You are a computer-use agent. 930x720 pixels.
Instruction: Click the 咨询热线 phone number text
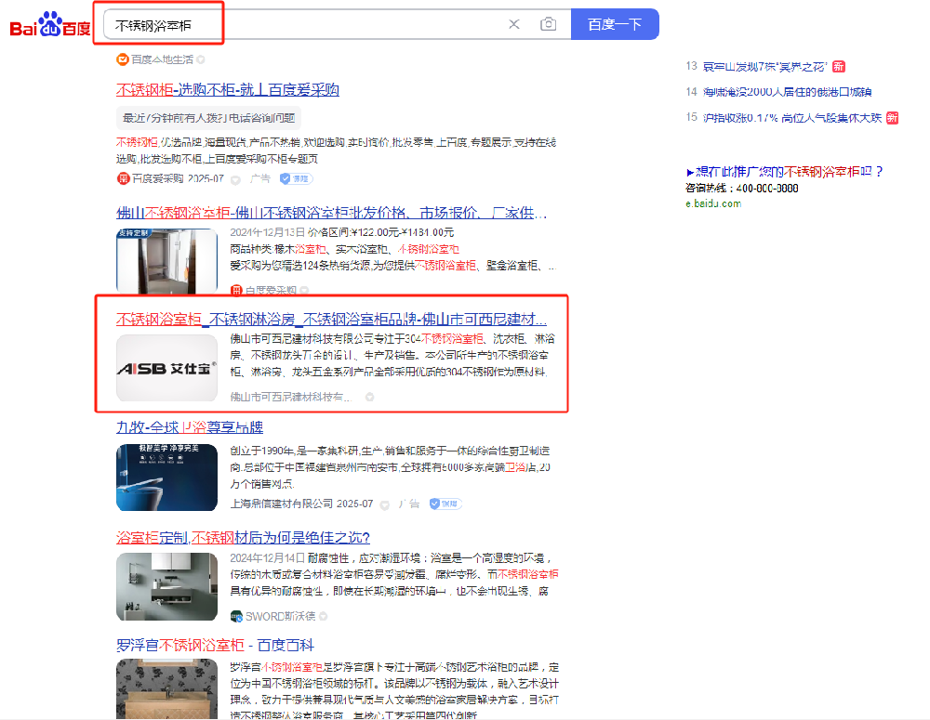(742, 189)
